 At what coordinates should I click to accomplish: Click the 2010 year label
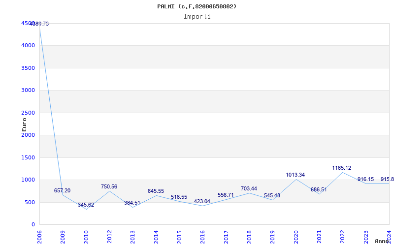86,237
